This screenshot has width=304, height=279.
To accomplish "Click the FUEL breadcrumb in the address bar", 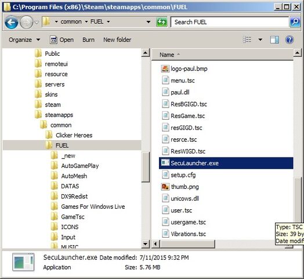I will 97,22.
